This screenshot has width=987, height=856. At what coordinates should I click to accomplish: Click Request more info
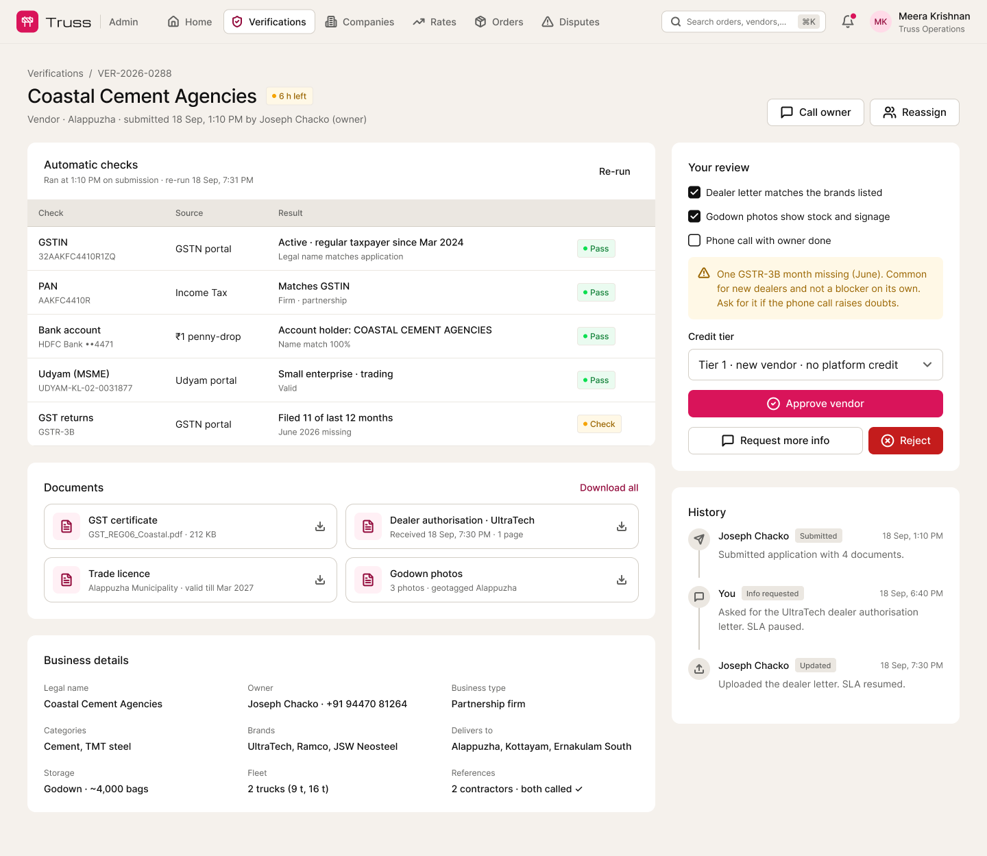(x=775, y=441)
